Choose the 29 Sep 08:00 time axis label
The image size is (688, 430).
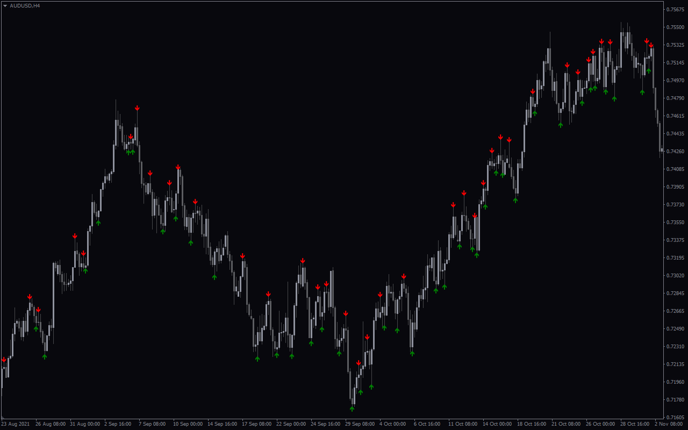click(360, 424)
